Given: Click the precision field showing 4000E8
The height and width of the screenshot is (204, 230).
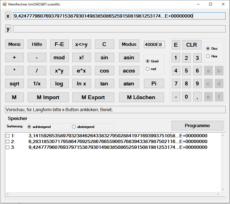Looking at the screenshot, I should (154, 44).
